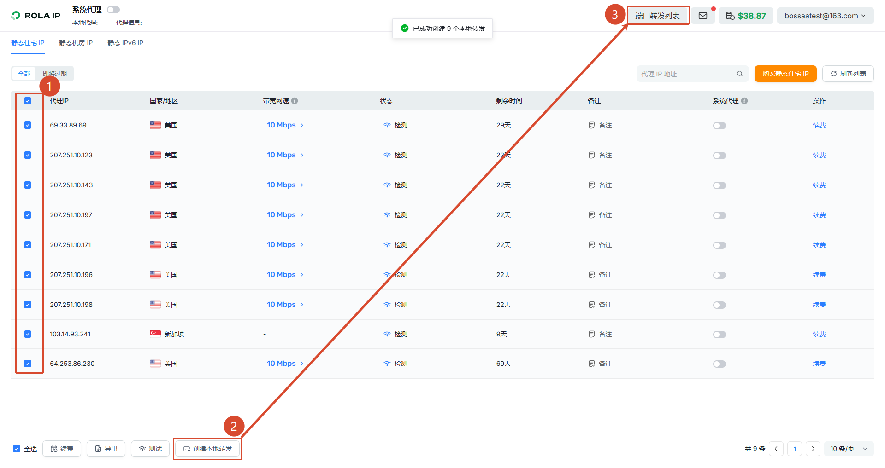Run detection for 207.251.10.143
Image resolution: width=885 pixels, height=468 pixels.
pos(395,185)
